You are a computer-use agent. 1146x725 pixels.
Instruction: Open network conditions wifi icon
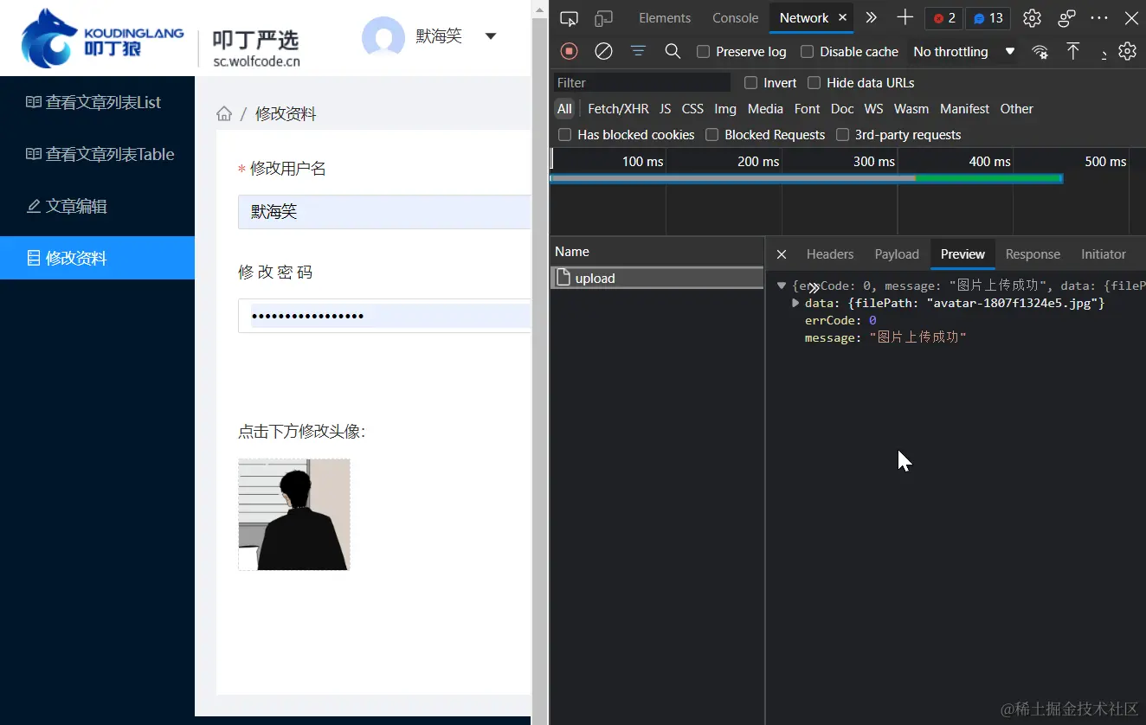tap(1040, 51)
